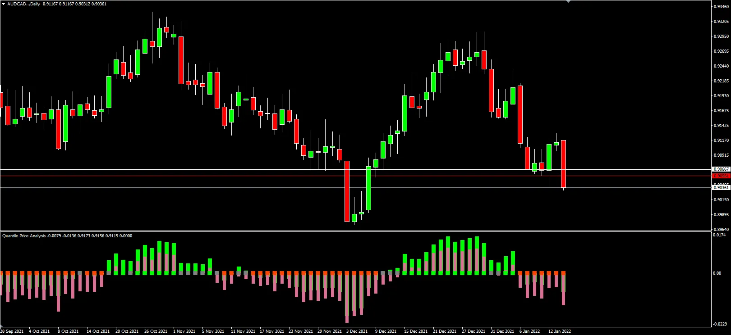Click 0.91425 on the price scale

point(722,126)
